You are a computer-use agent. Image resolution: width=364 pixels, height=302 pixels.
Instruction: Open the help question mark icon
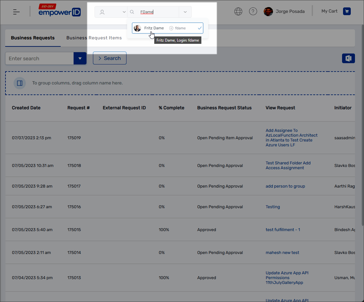[x=253, y=11]
